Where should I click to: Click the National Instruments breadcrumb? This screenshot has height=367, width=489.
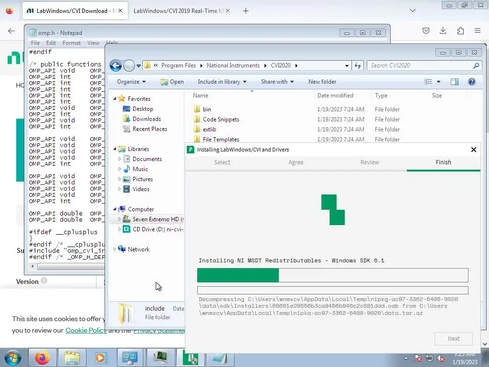233,65
